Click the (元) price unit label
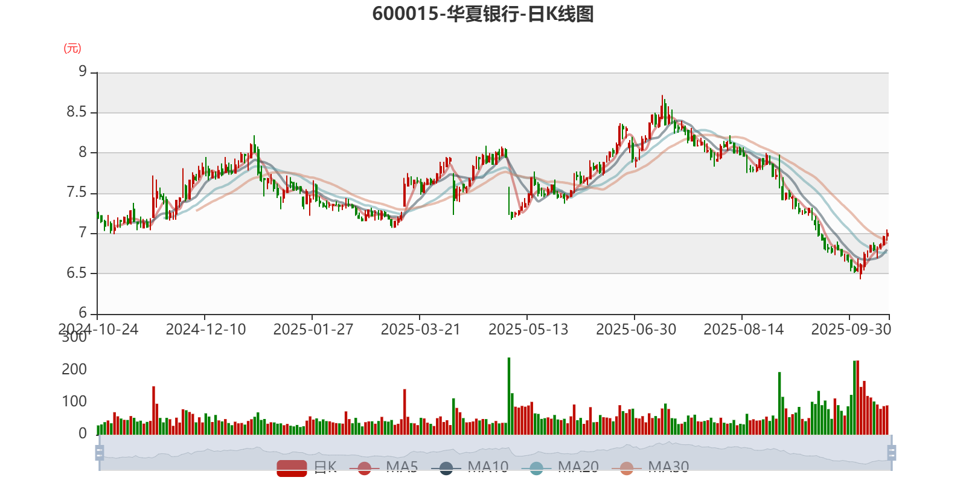The width and height of the screenshot is (966, 483). click(72, 48)
